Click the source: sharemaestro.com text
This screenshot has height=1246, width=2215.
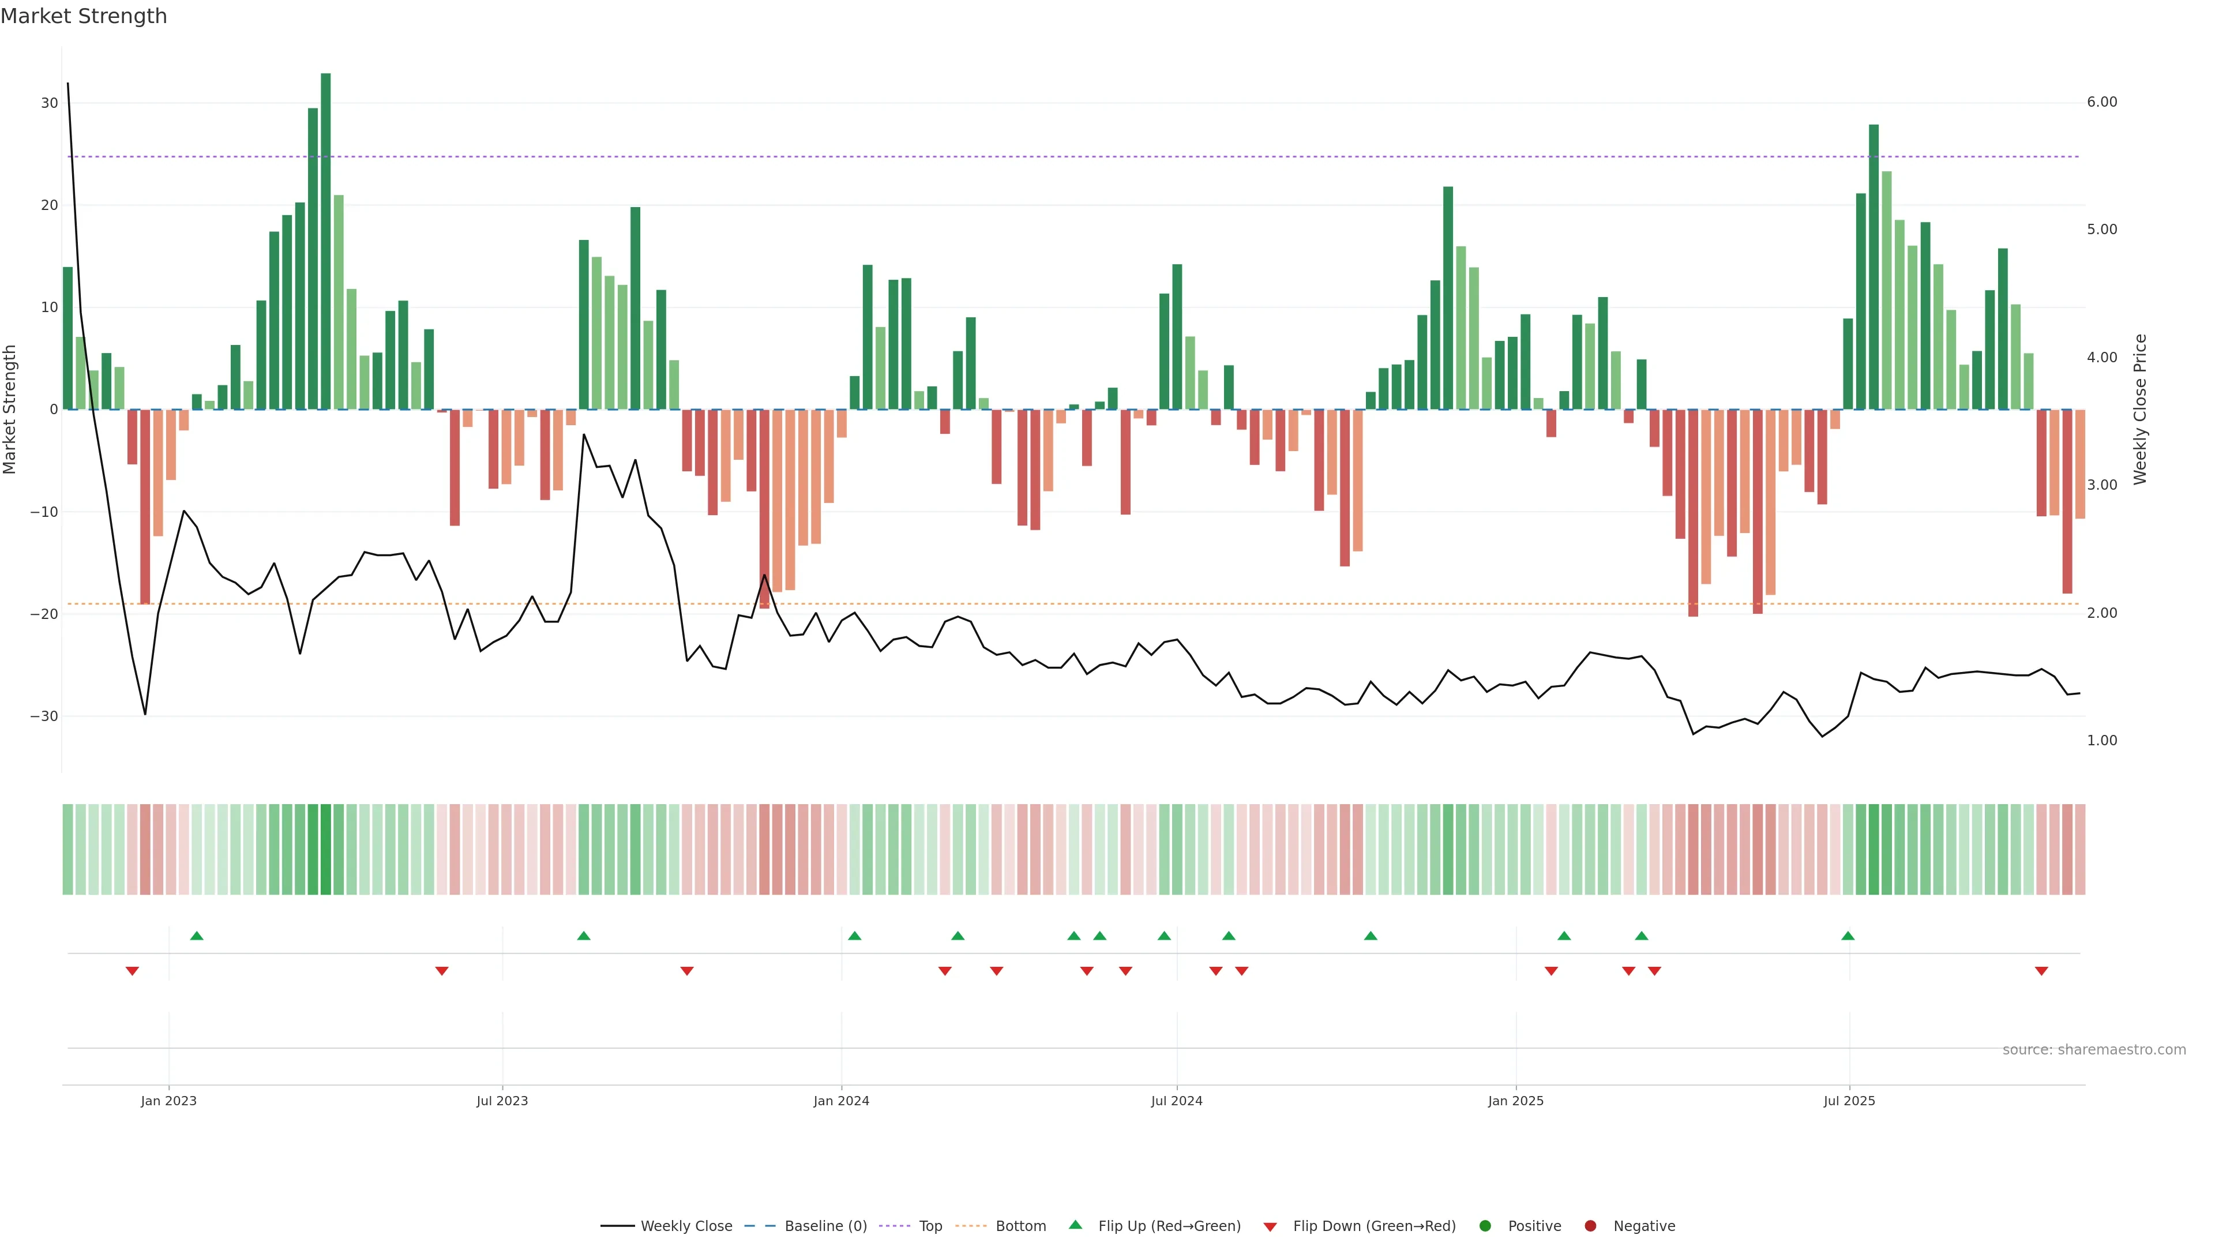click(2094, 1050)
